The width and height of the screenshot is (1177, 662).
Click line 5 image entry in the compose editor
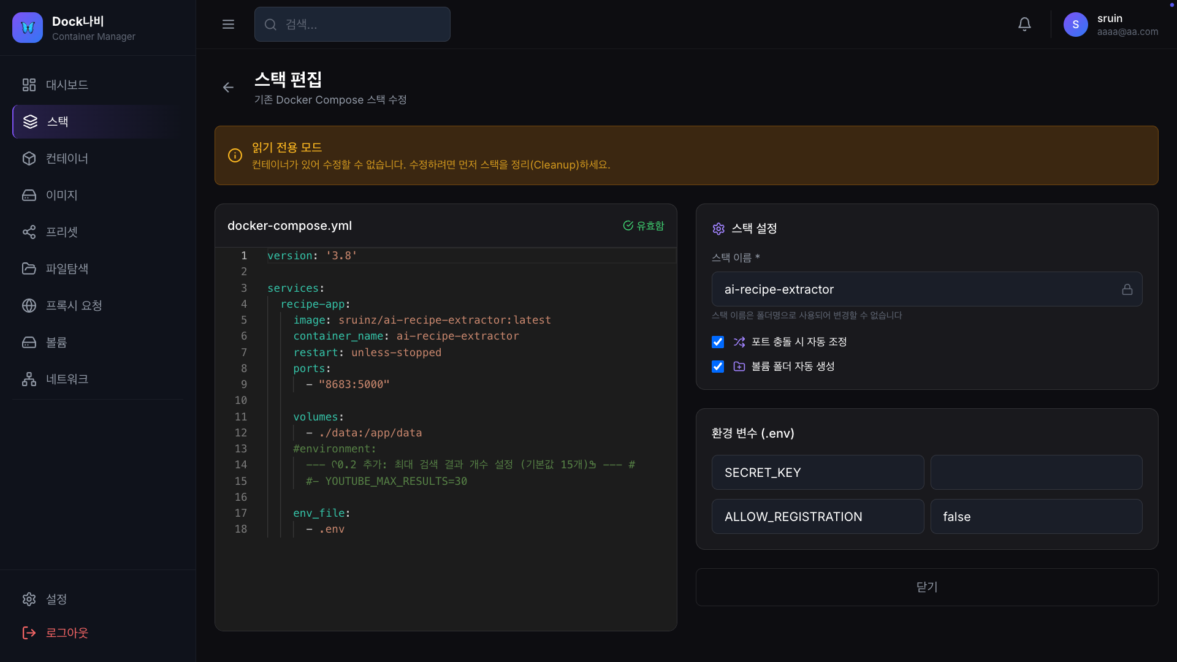tap(422, 320)
